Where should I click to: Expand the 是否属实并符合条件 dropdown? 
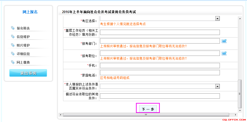coord(217,86)
